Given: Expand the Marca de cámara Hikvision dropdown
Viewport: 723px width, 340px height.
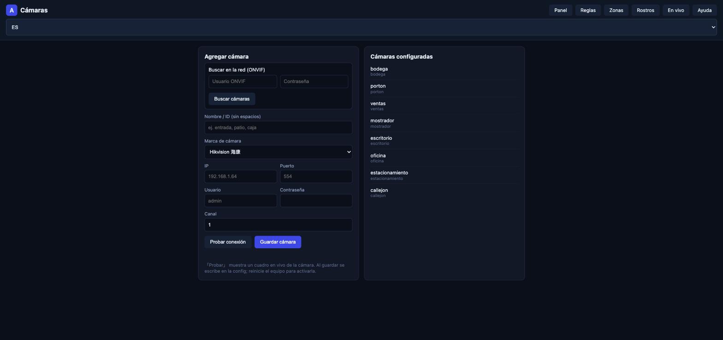Looking at the screenshot, I should [x=279, y=152].
